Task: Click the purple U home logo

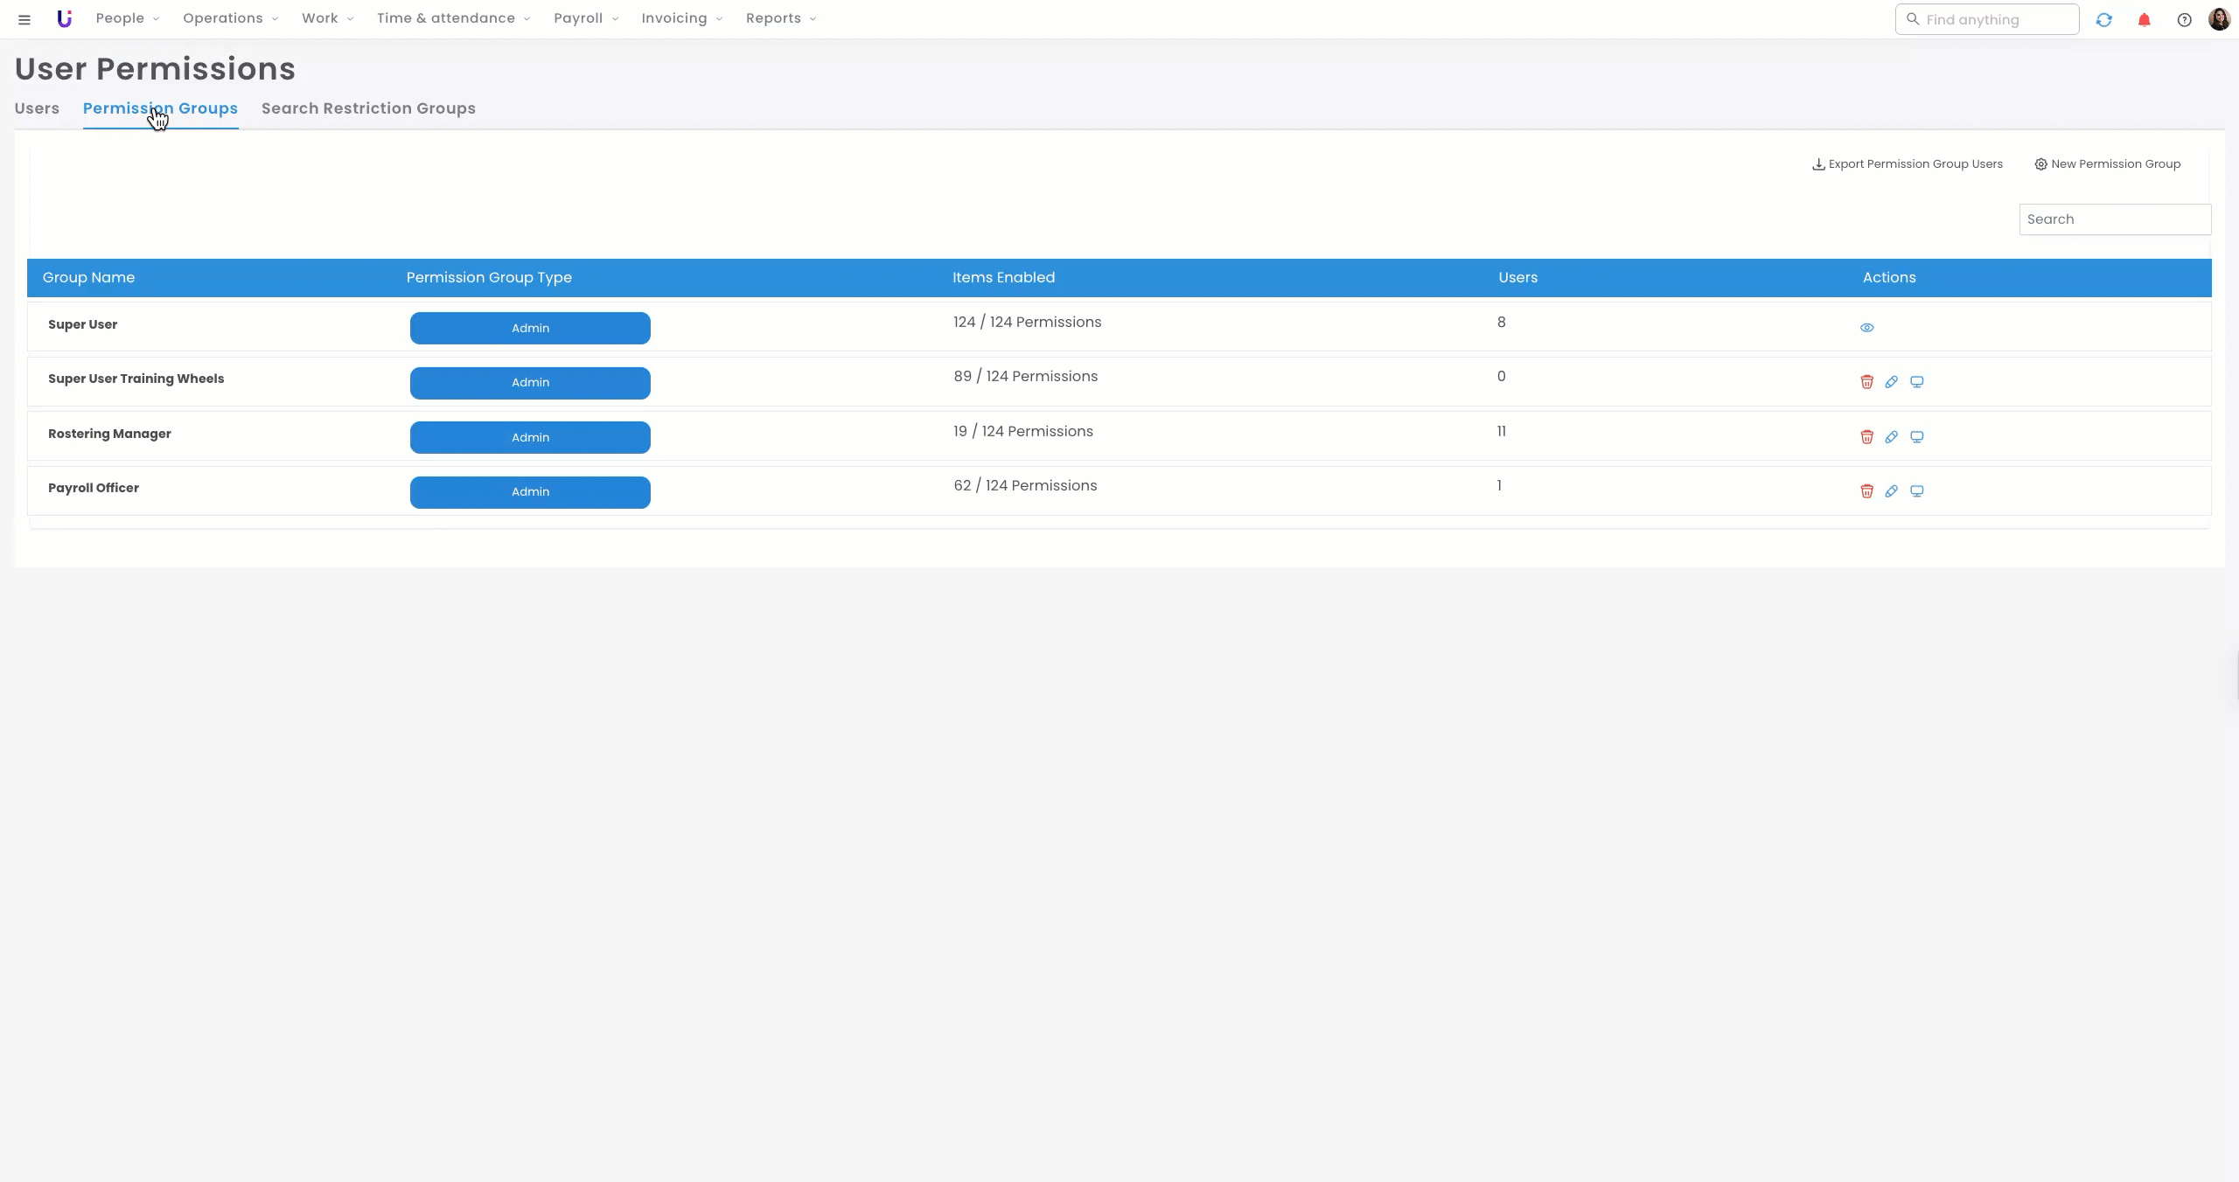Action: coord(64,18)
